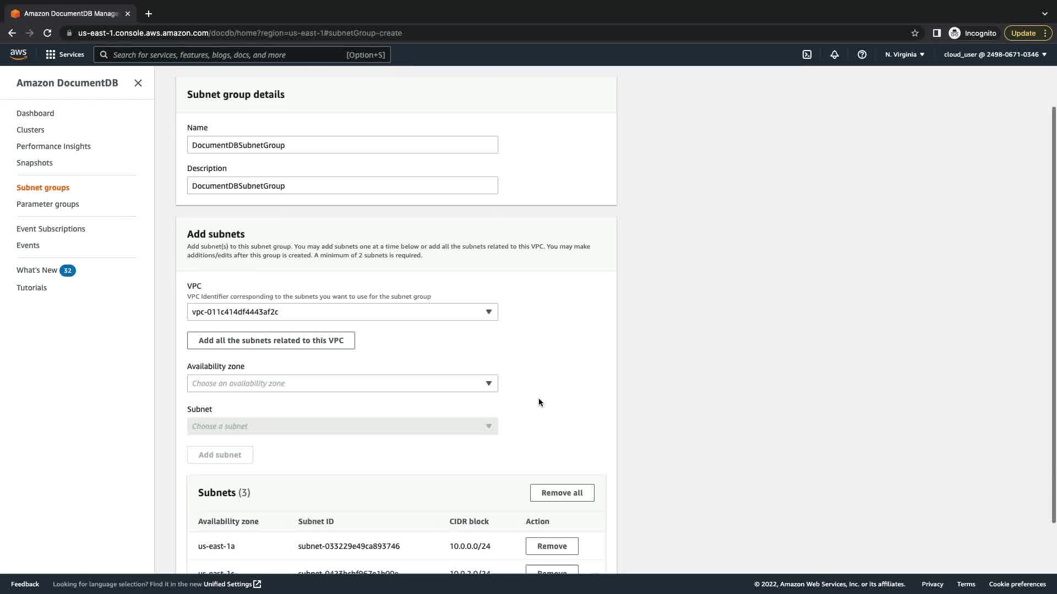Expand the VPC identifier dropdown

[x=342, y=312]
